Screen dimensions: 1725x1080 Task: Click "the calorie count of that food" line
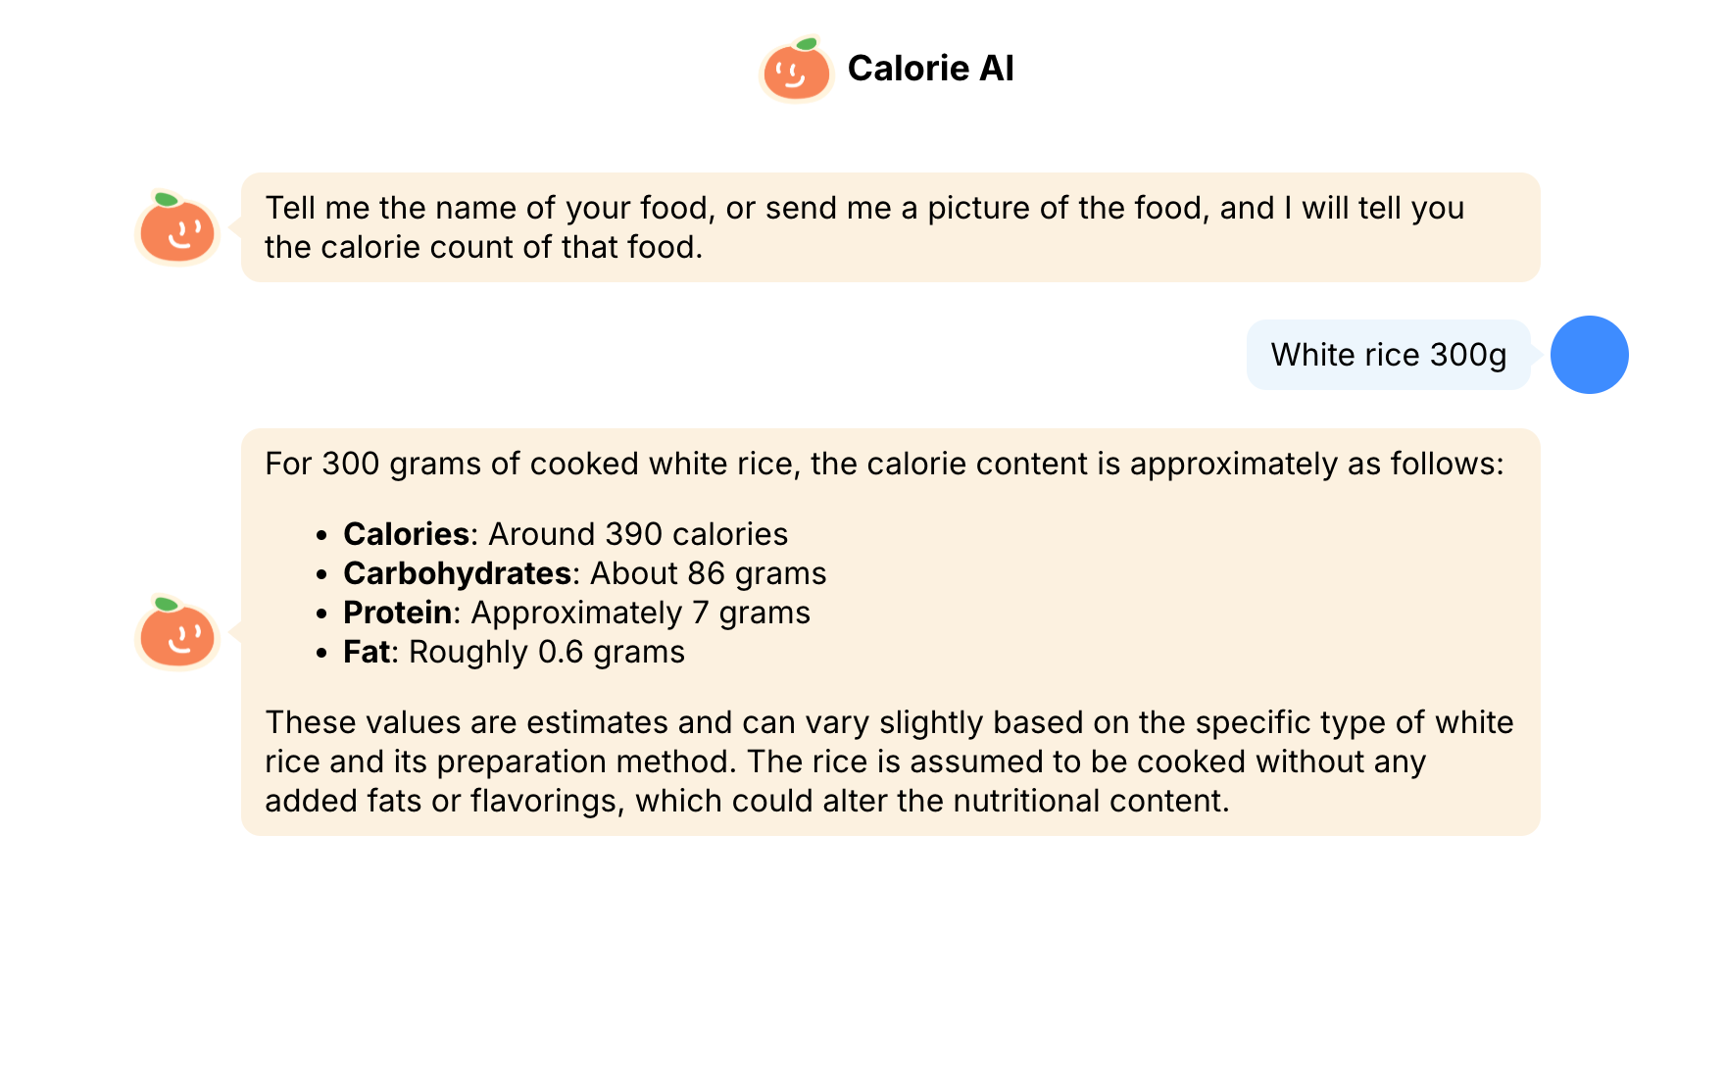point(483,247)
